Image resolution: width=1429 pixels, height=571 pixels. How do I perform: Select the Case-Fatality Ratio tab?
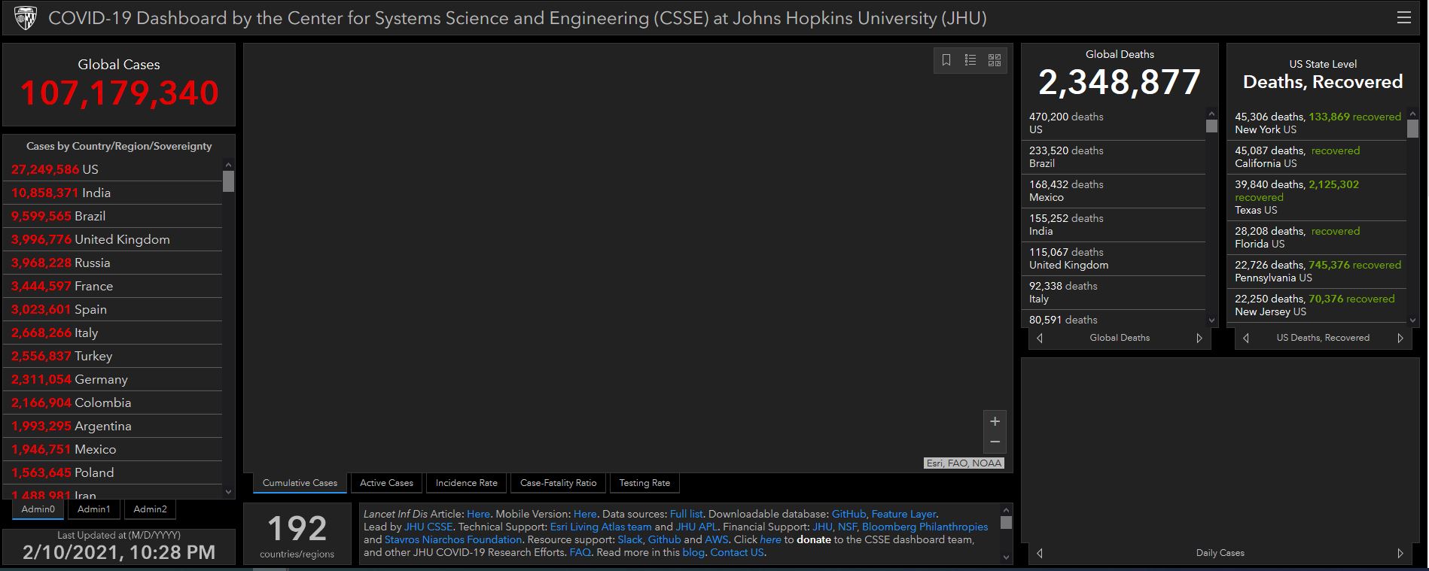point(558,483)
